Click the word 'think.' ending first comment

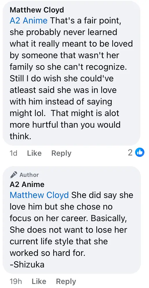point(20,136)
